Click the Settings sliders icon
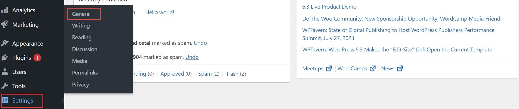 pos(5,100)
